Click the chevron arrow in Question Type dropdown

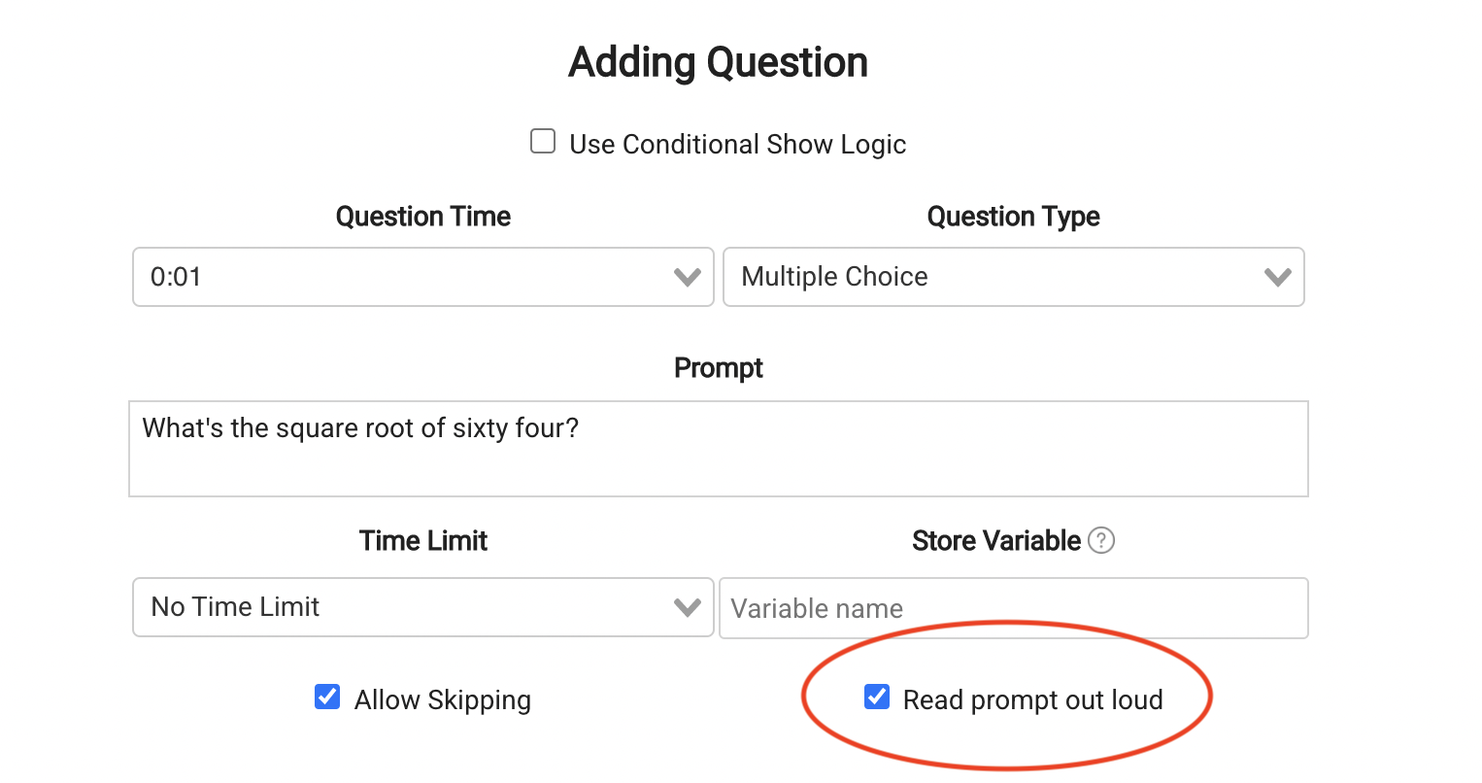(1278, 278)
